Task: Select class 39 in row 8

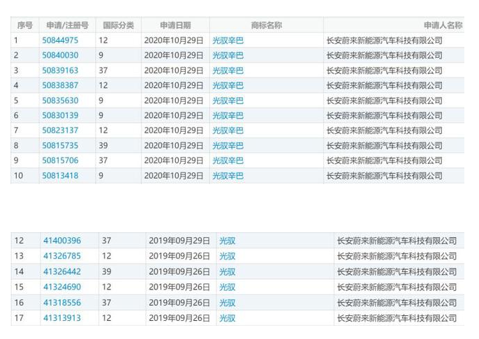Action: [103, 146]
